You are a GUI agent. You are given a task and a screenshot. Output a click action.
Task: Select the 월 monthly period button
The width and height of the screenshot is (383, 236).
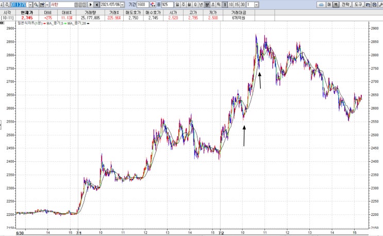coord(189,5)
